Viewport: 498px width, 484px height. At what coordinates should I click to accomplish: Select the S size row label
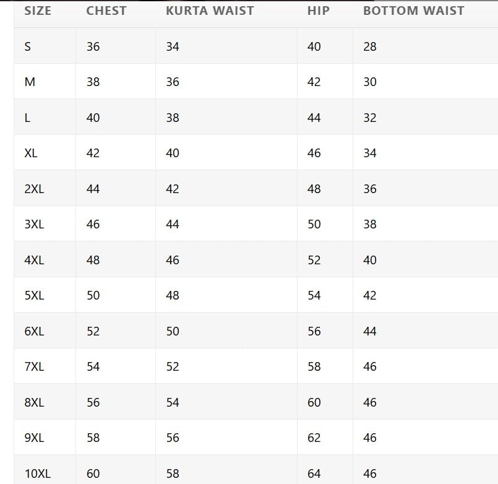tap(28, 46)
